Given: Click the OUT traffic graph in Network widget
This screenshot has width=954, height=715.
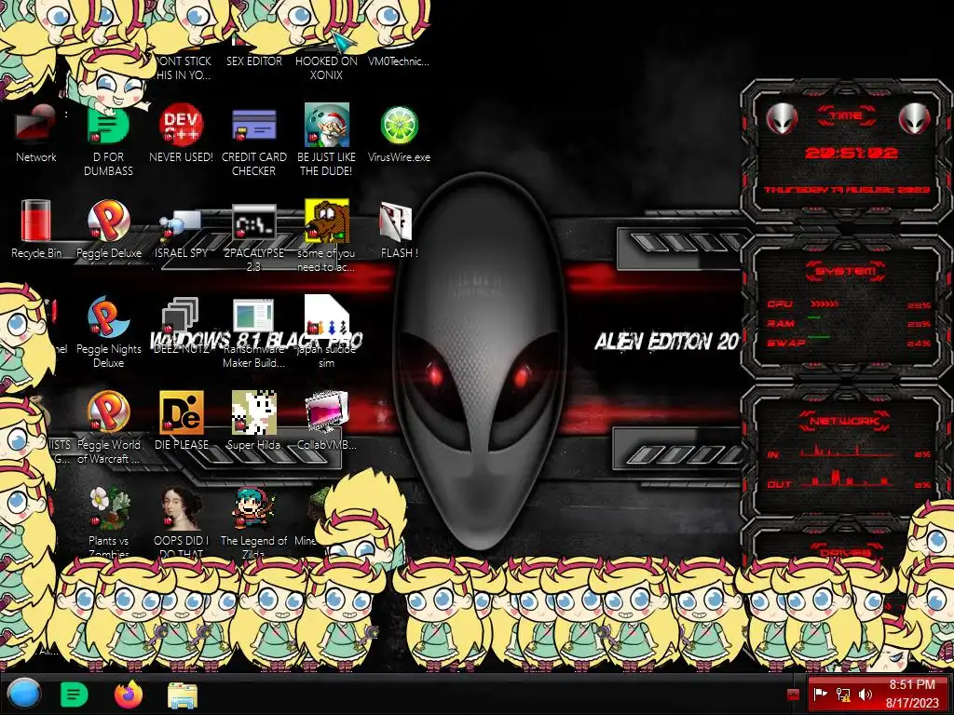Looking at the screenshot, I should pyautogui.click(x=848, y=480).
